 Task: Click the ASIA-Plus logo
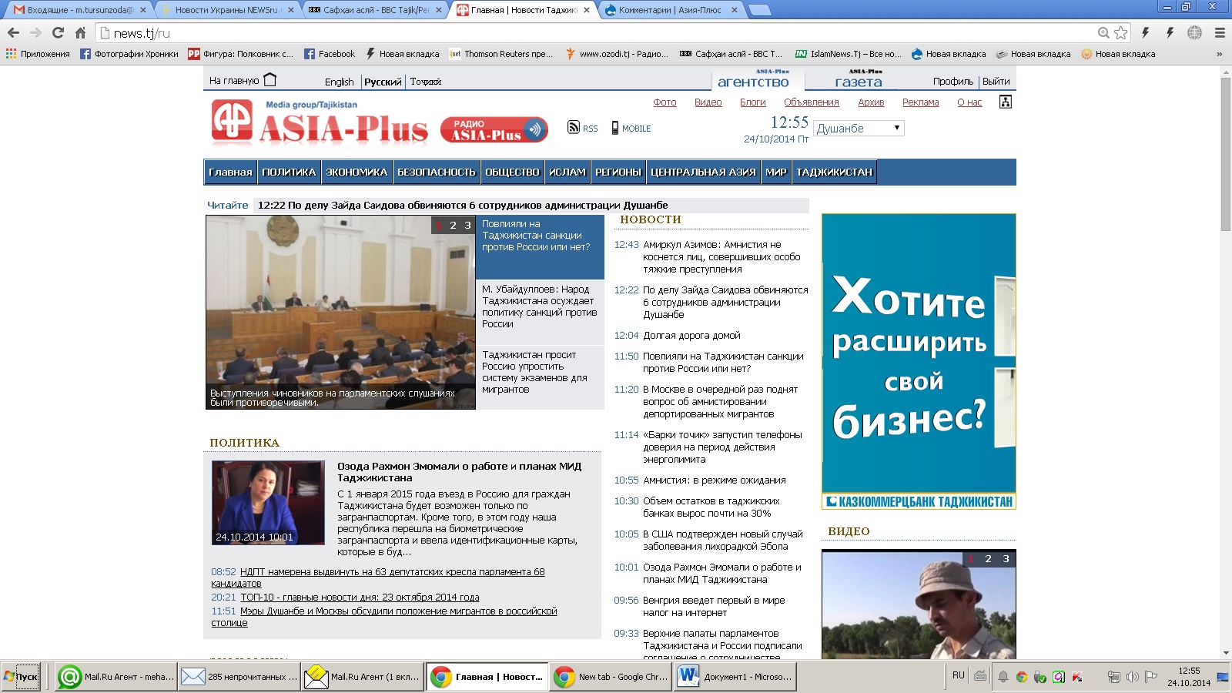point(320,123)
